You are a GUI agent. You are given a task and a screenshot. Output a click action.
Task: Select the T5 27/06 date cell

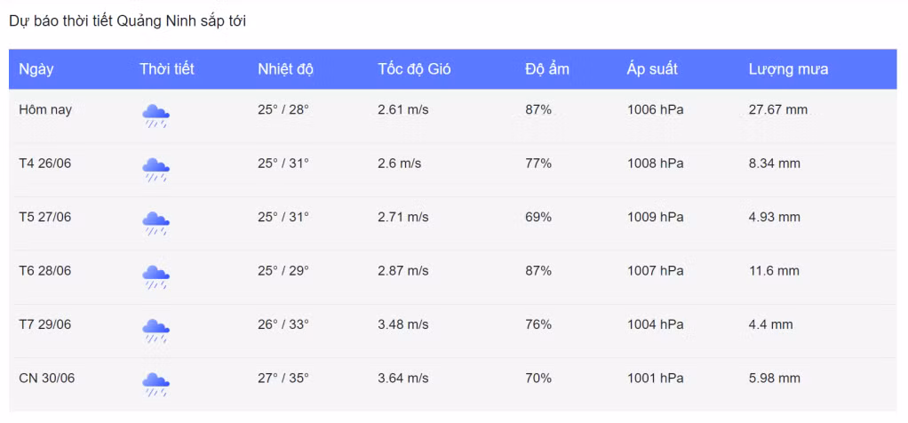pyautogui.click(x=44, y=218)
